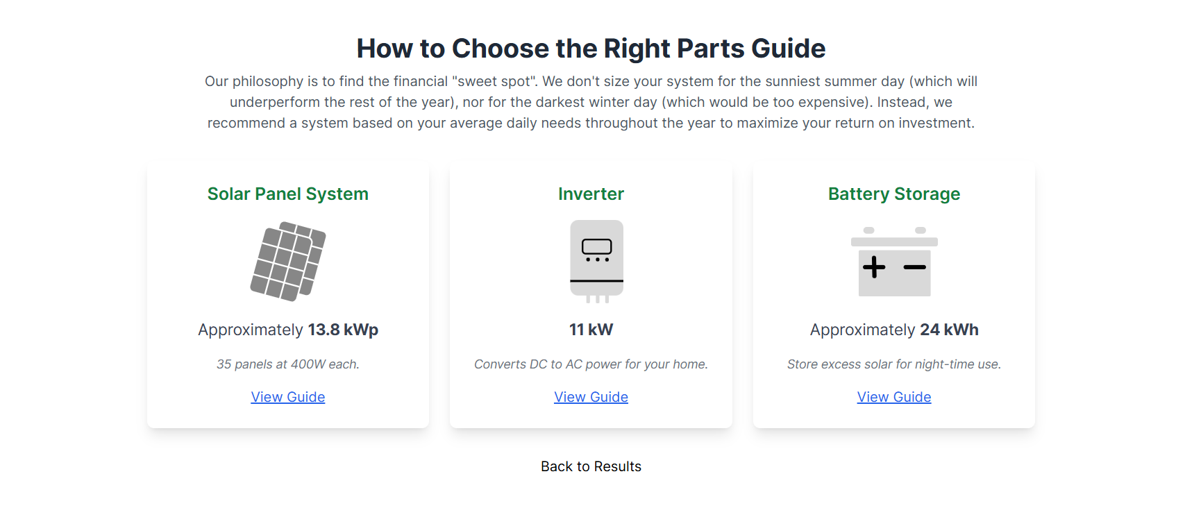Screen dimensions: 1185x508
Task: Click the 24 kWh capacity text
Action: point(893,330)
